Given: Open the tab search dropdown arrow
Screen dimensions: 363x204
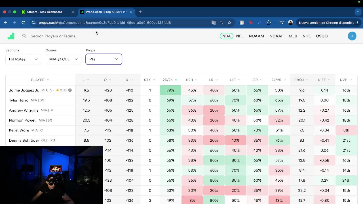Looking at the screenshot, I should (x=358, y=12).
